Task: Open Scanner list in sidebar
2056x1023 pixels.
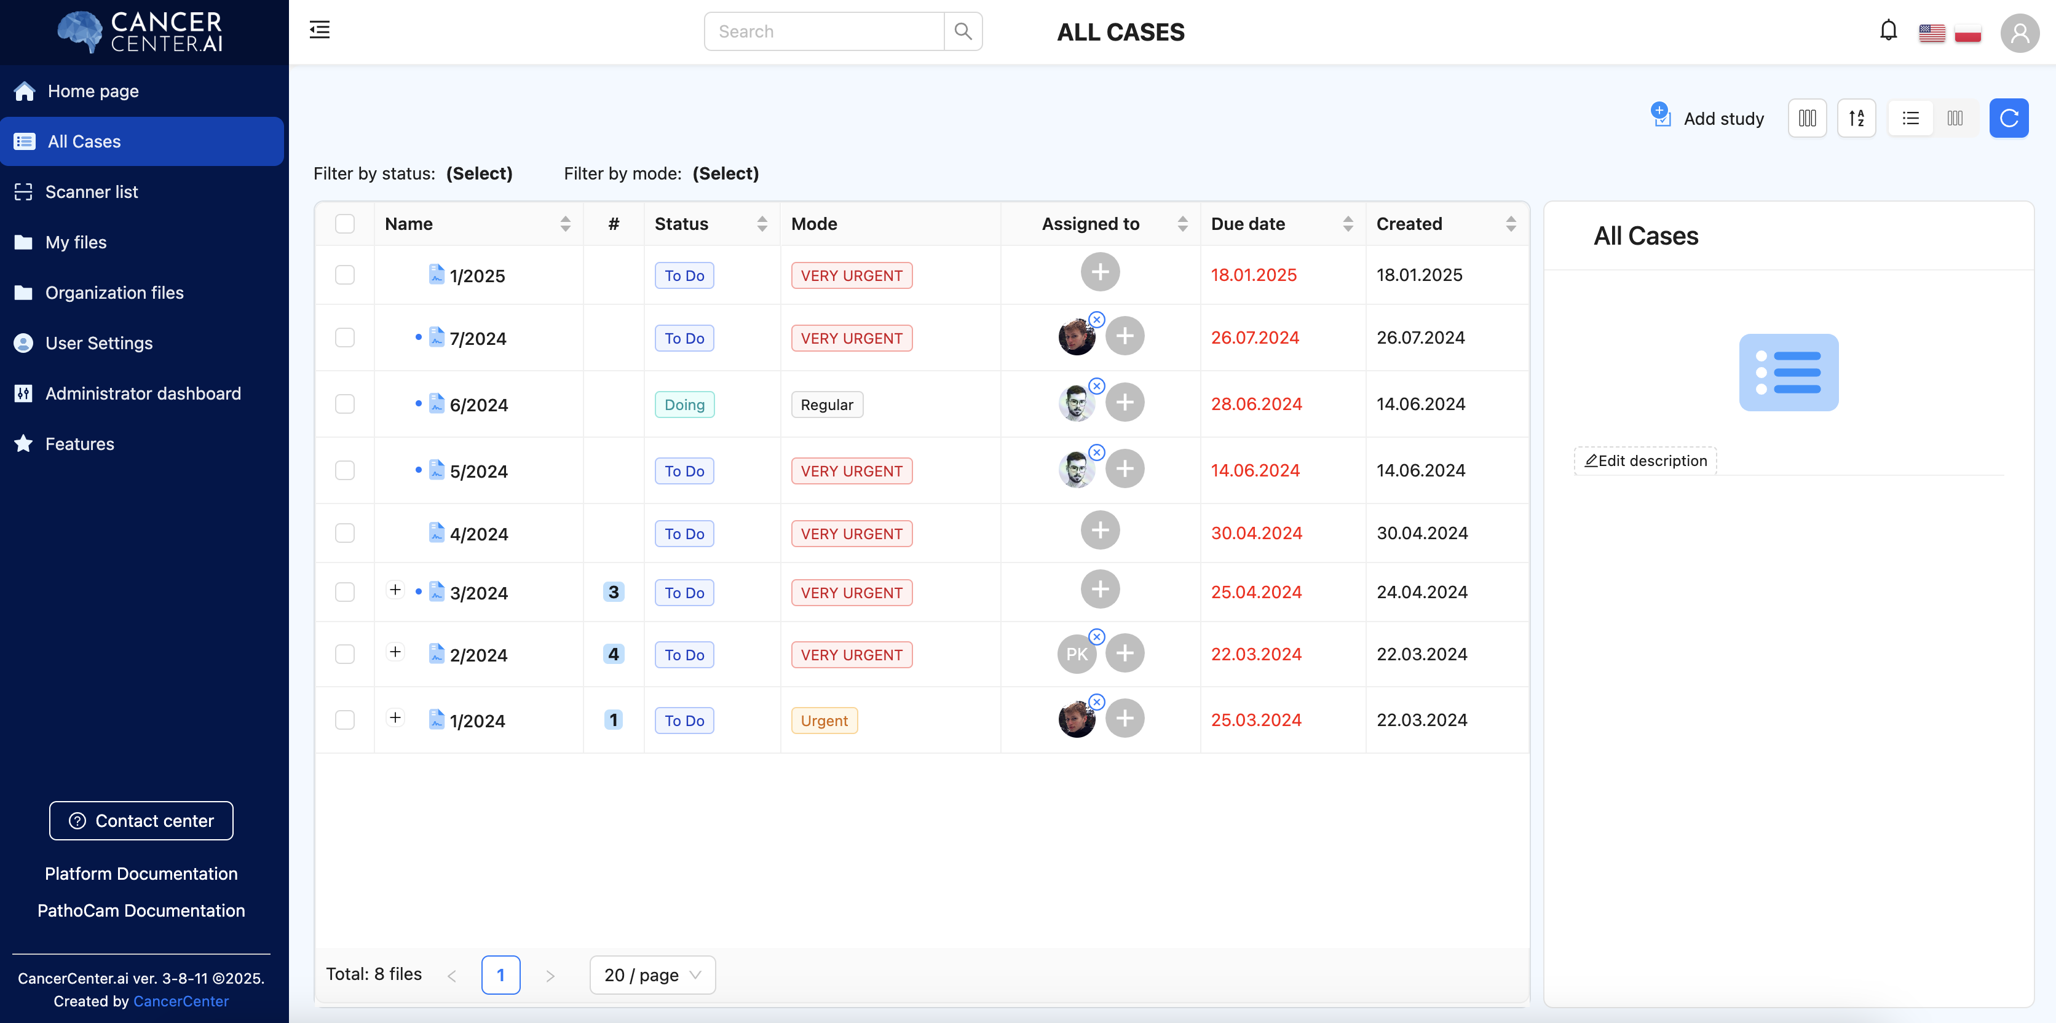Action: click(92, 192)
